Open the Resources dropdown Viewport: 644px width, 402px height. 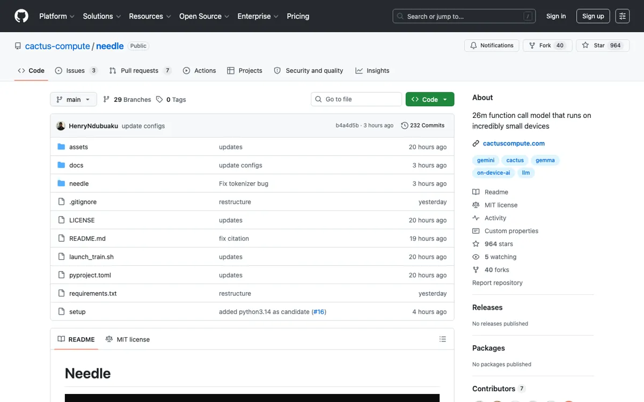(150, 16)
